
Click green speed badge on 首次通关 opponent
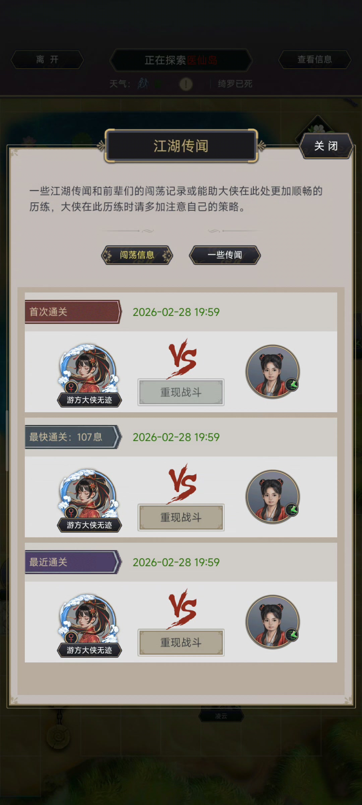point(292,384)
